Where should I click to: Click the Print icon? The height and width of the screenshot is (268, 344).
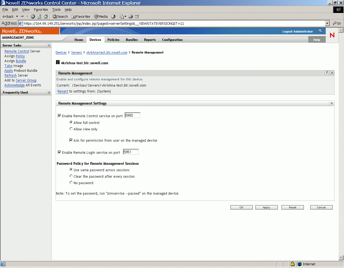(130, 16)
